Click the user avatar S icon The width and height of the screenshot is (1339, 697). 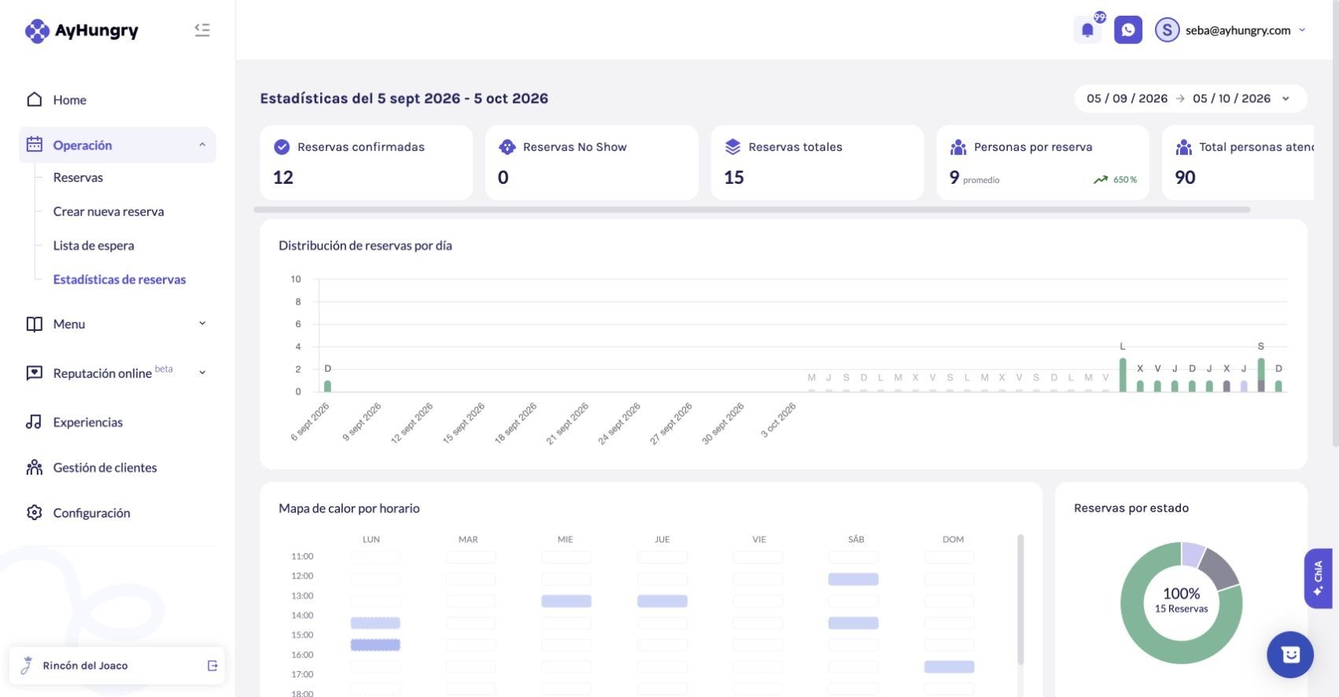tap(1167, 30)
